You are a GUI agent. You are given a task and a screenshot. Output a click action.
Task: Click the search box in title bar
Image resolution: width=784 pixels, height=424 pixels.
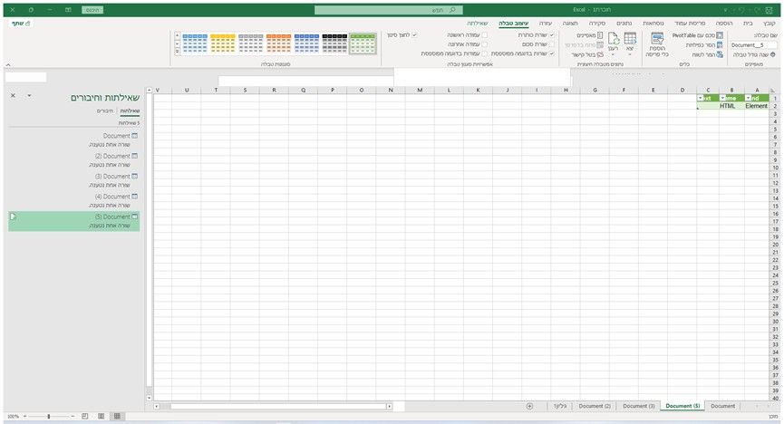click(x=389, y=10)
